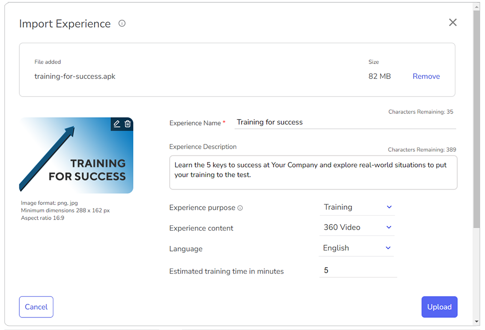Click the dialog's vertical scrollbar thumb
This screenshot has width=485, height=330.
[x=476, y=119]
